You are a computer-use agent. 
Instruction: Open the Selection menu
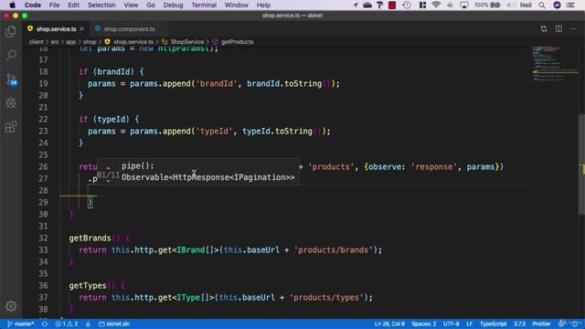point(101,5)
